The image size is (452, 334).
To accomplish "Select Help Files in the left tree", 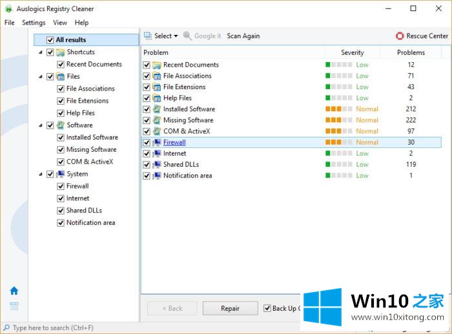I will pos(81,113).
